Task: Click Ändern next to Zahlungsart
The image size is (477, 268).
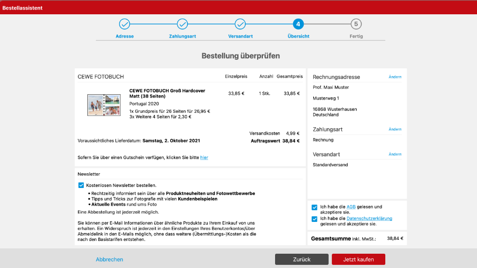Action: click(395, 129)
